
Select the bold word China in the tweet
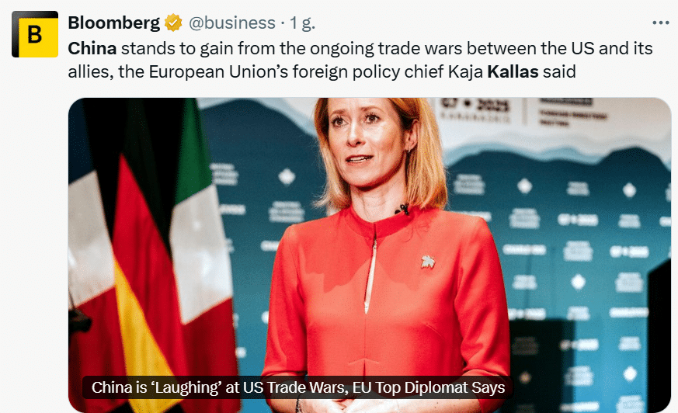pos(92,48)
